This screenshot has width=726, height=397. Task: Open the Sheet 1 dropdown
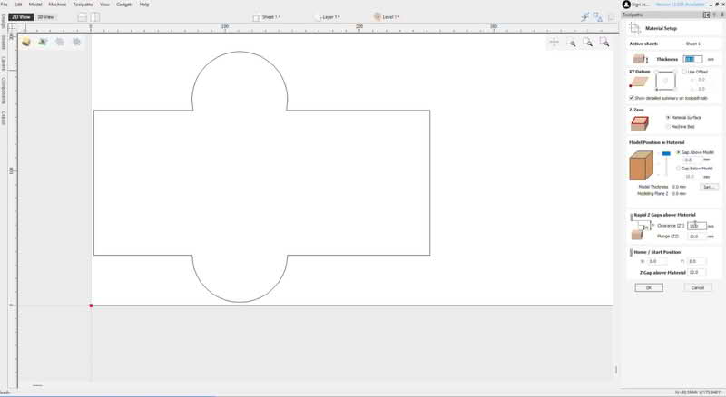(267, 16)
